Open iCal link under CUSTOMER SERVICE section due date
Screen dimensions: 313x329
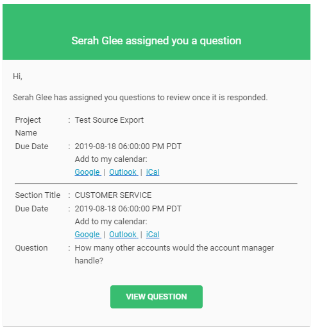click(x=153, y=235)
